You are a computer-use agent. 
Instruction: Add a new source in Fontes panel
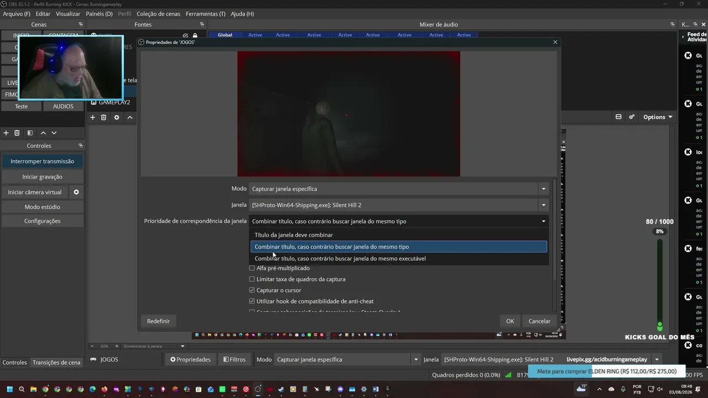[93, 117]
